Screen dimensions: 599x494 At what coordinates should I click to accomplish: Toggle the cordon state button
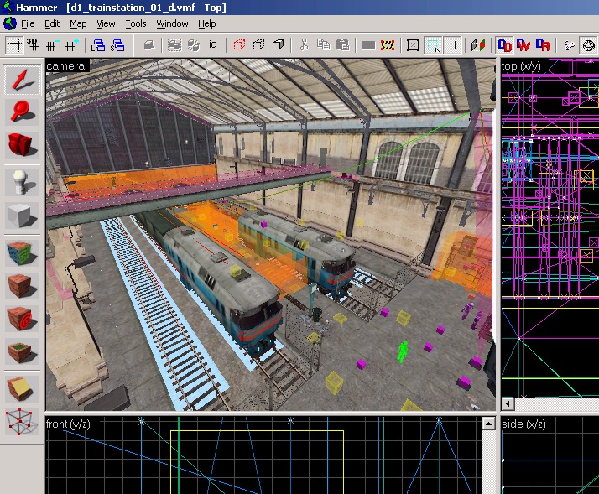368,45
